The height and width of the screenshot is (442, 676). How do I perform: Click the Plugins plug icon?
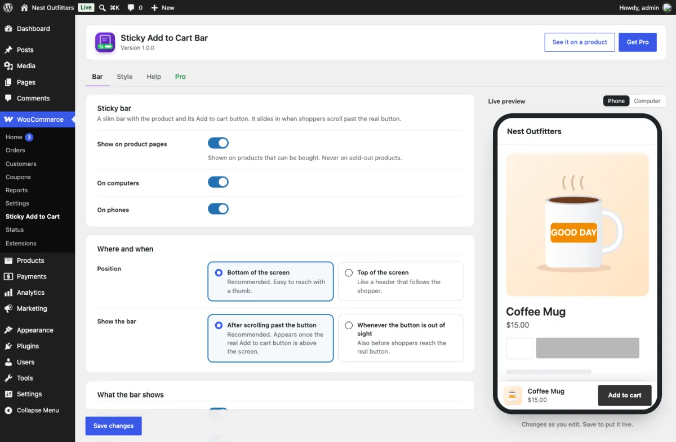(8, 346)
